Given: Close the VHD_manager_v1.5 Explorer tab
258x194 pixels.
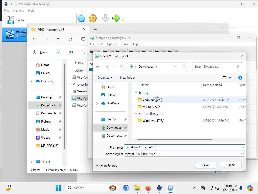Looking at the screenshot, I should (84, 29).
